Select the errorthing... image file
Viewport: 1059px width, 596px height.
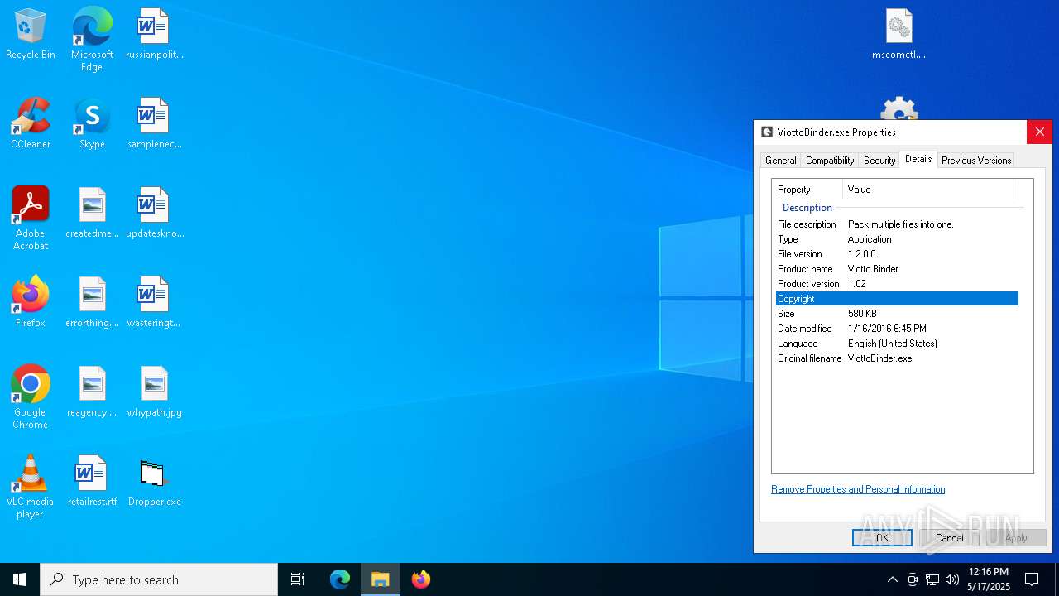coord(92,303)
